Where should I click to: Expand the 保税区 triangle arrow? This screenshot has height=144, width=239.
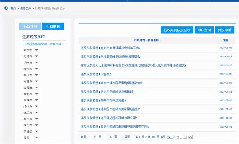(x=37, y=131)
